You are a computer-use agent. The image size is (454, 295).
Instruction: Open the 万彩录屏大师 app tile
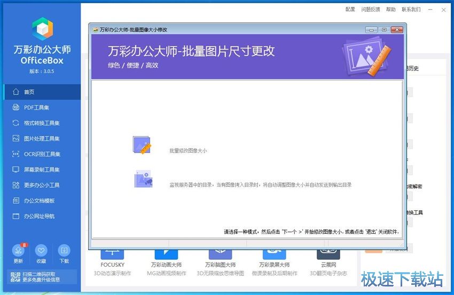[275, 262]
